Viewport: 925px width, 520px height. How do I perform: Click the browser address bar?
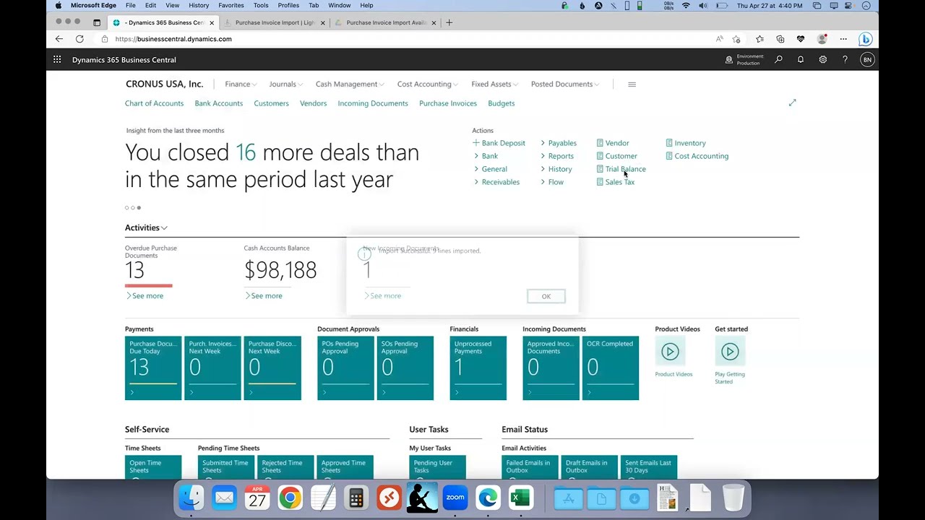coord(405,39)
